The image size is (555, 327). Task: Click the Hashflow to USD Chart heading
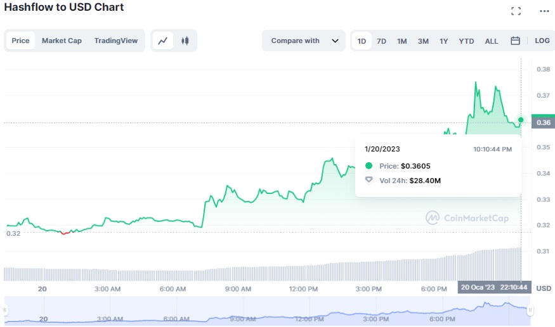coord(64,7)
